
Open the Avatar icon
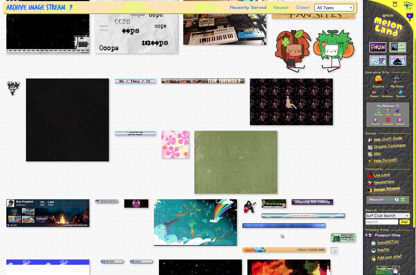pyautogui.click(x=375, y=120)
